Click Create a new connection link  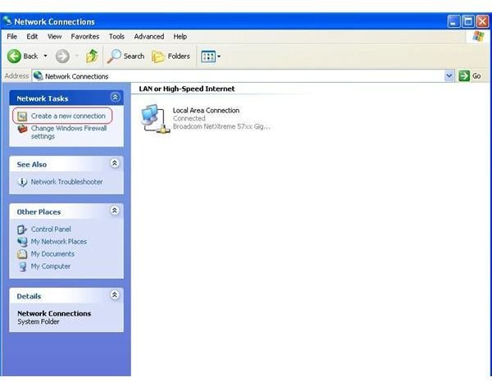(68, 116)
